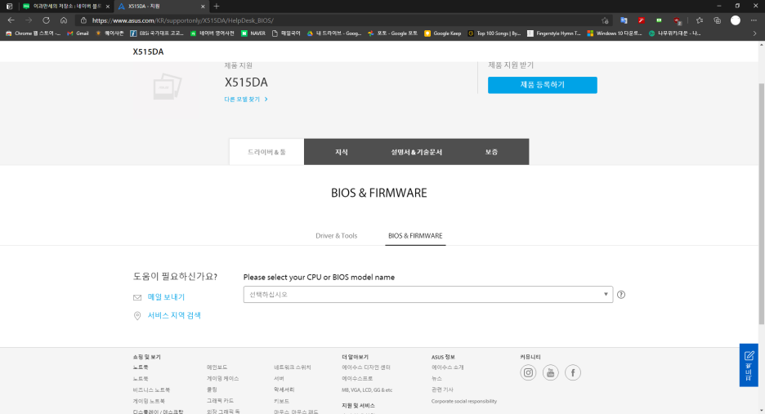
Task: Open ASUS Instagram page
Action: (528, 372)
